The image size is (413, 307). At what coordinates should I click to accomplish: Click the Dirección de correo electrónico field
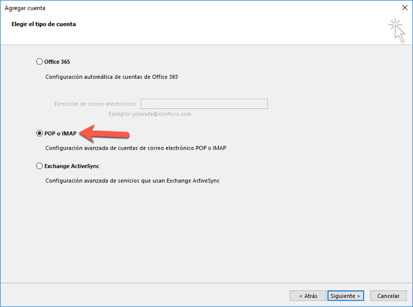pos(204,104)
